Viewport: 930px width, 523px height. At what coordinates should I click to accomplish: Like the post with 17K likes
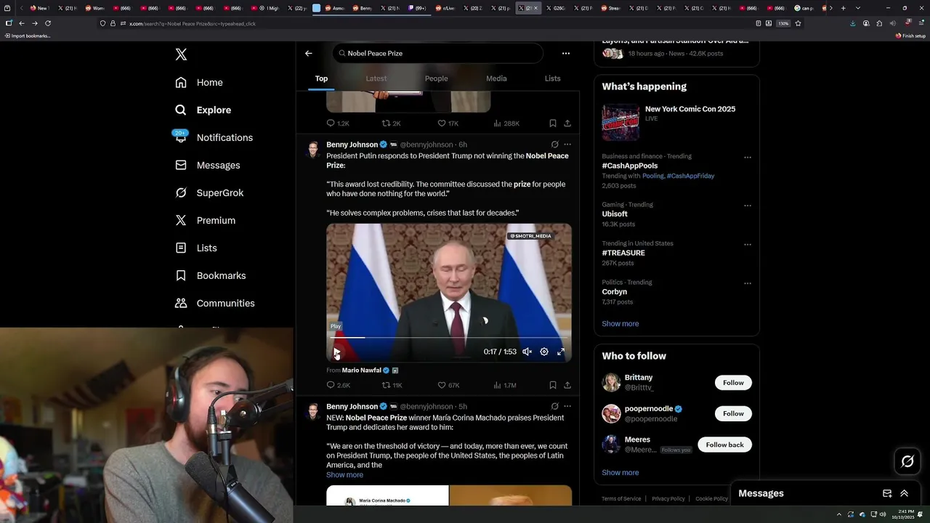(x=448, y=123)
